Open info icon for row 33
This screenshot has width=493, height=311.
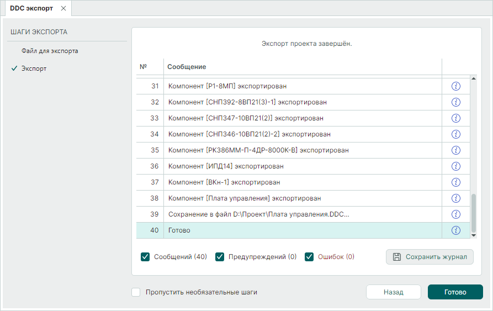pyautogui.click(x=456, y=118)
